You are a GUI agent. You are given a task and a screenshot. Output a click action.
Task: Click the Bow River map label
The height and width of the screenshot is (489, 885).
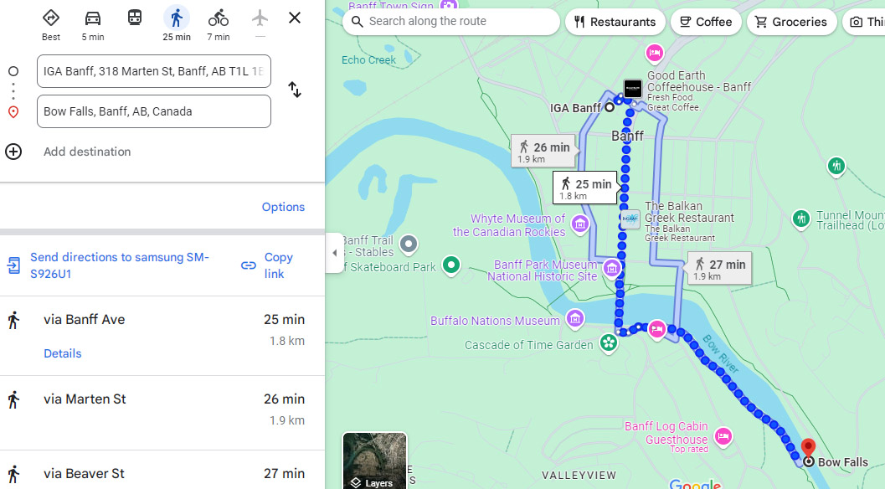(x=721, y=354)
